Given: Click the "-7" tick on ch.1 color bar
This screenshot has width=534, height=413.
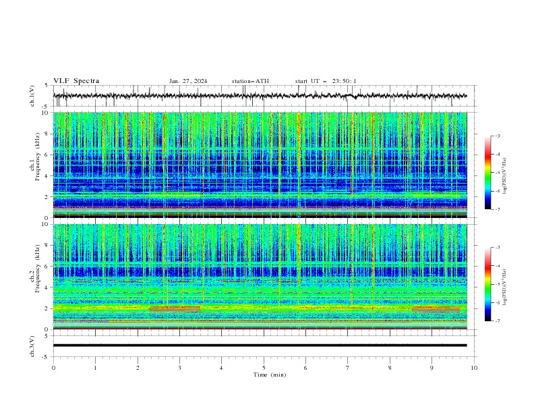Looking at the screenshot, I should click(x=498, y=209).
